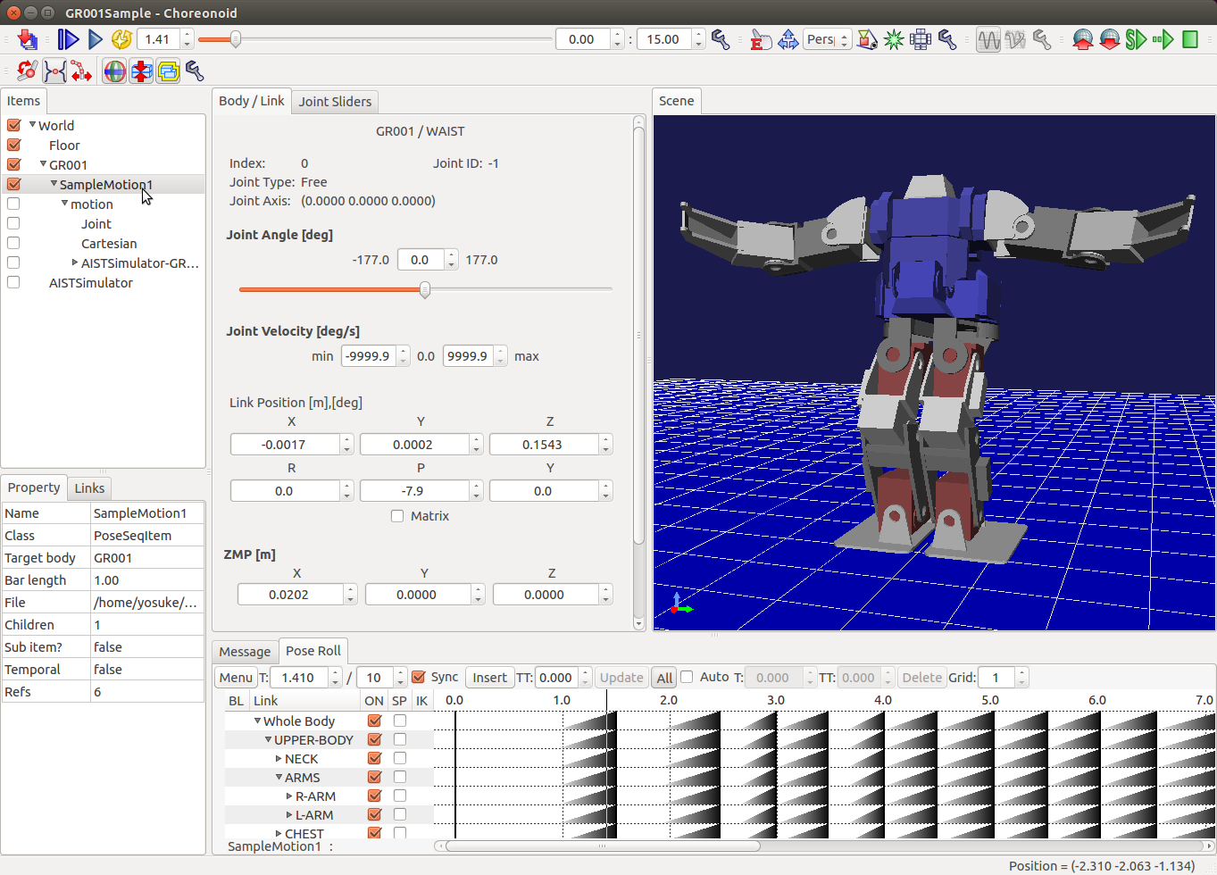The image size is (1217, 875).
Task: Click the save project icon
Action: (x=28, y=39)
